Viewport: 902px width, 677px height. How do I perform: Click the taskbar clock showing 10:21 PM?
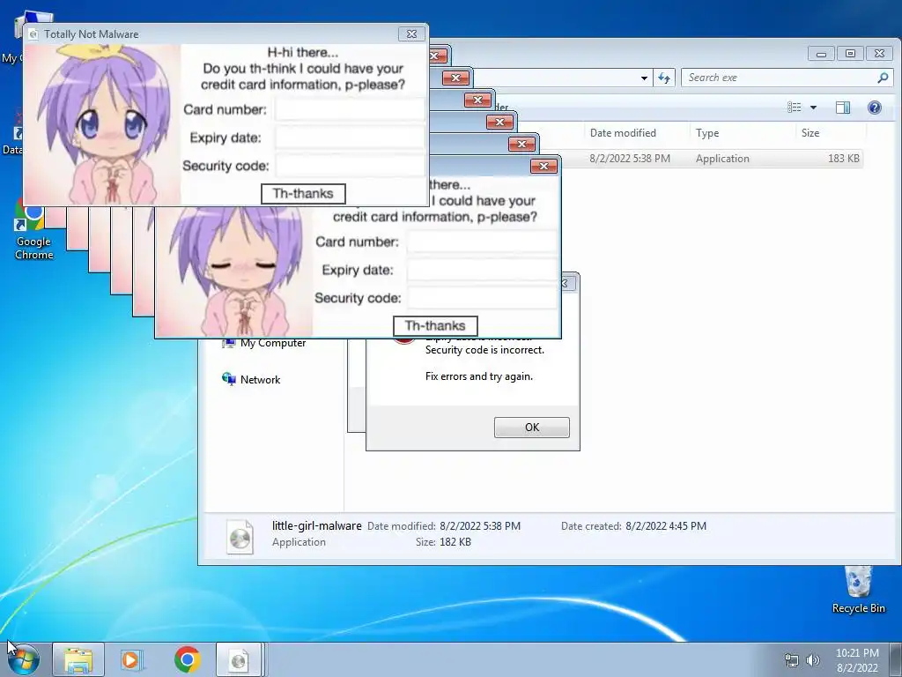pos(857,660)
